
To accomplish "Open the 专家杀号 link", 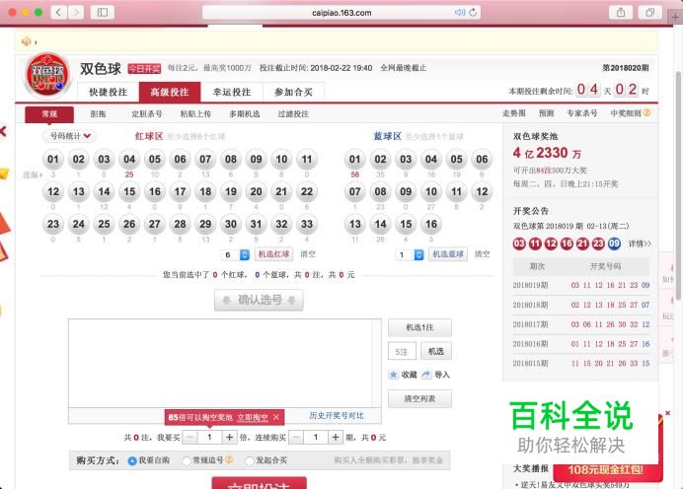I will coord(581,113).
